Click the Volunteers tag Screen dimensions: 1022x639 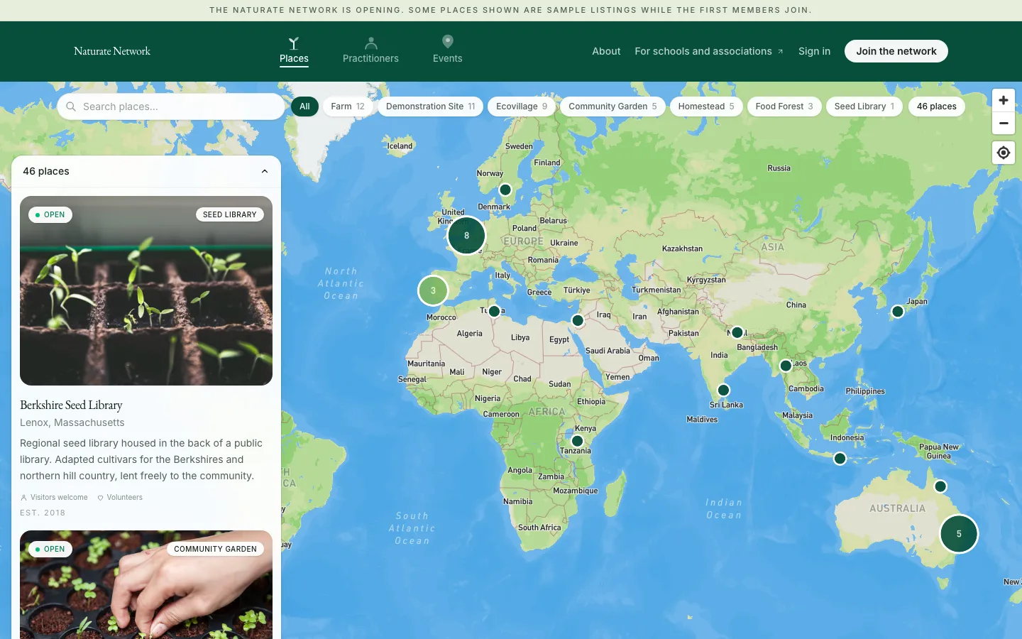120,498
